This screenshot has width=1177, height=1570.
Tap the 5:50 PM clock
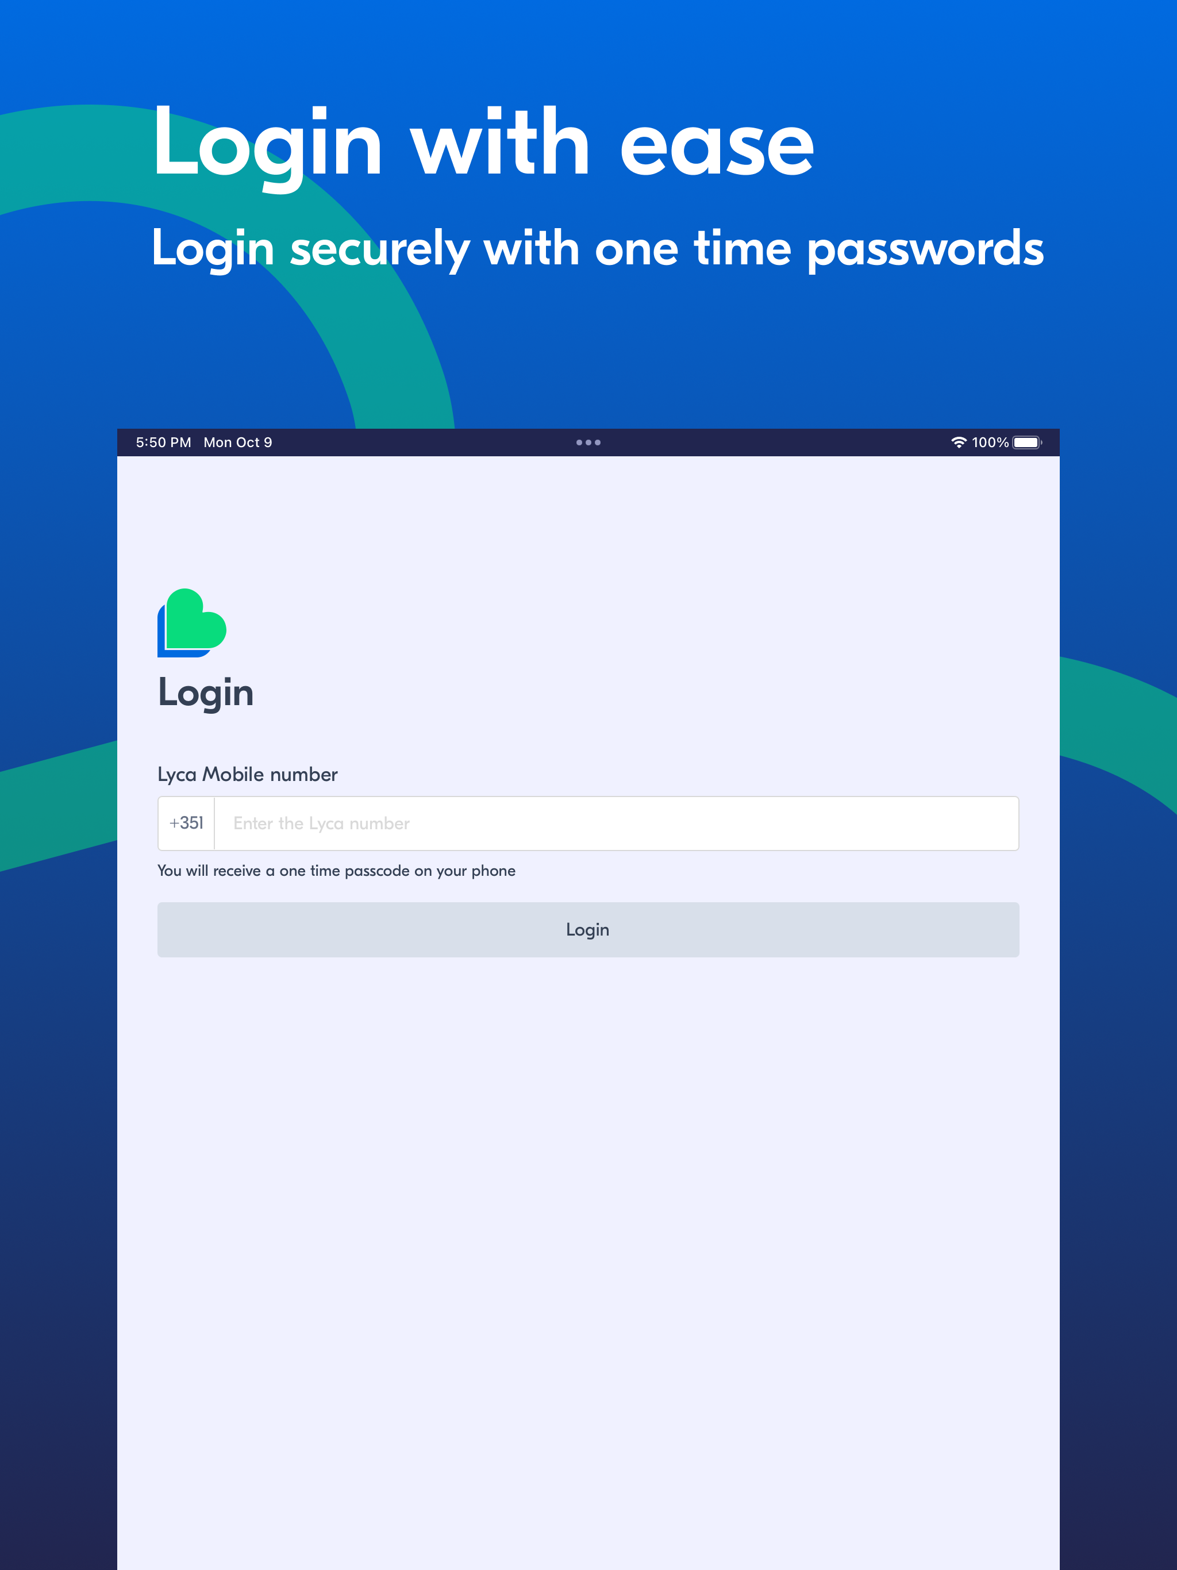tap(163, 442)
